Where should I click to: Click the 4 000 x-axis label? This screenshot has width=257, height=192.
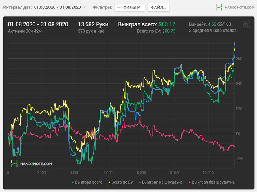[75, 173]
